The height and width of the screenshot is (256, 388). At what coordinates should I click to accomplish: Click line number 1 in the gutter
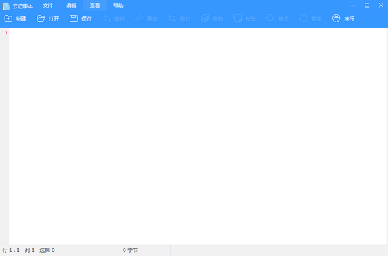6,33
